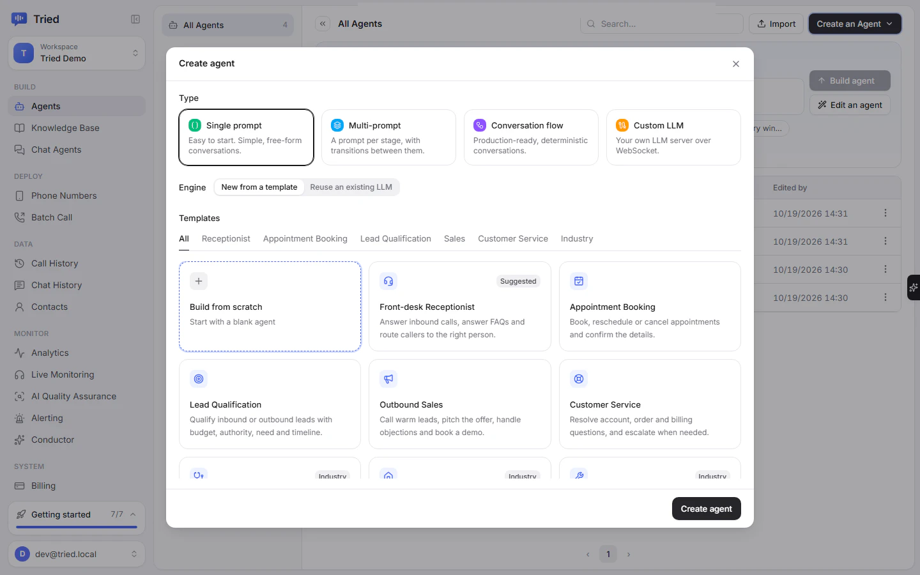This screenshot has height=575, width=920.
Task: Click the Search agents field
Action: pos(662,24)
